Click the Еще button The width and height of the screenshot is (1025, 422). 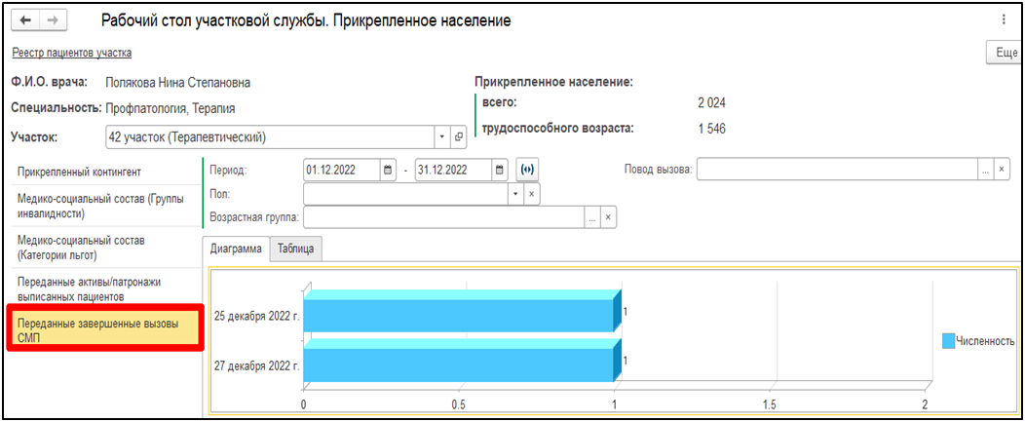[1005, 53]
